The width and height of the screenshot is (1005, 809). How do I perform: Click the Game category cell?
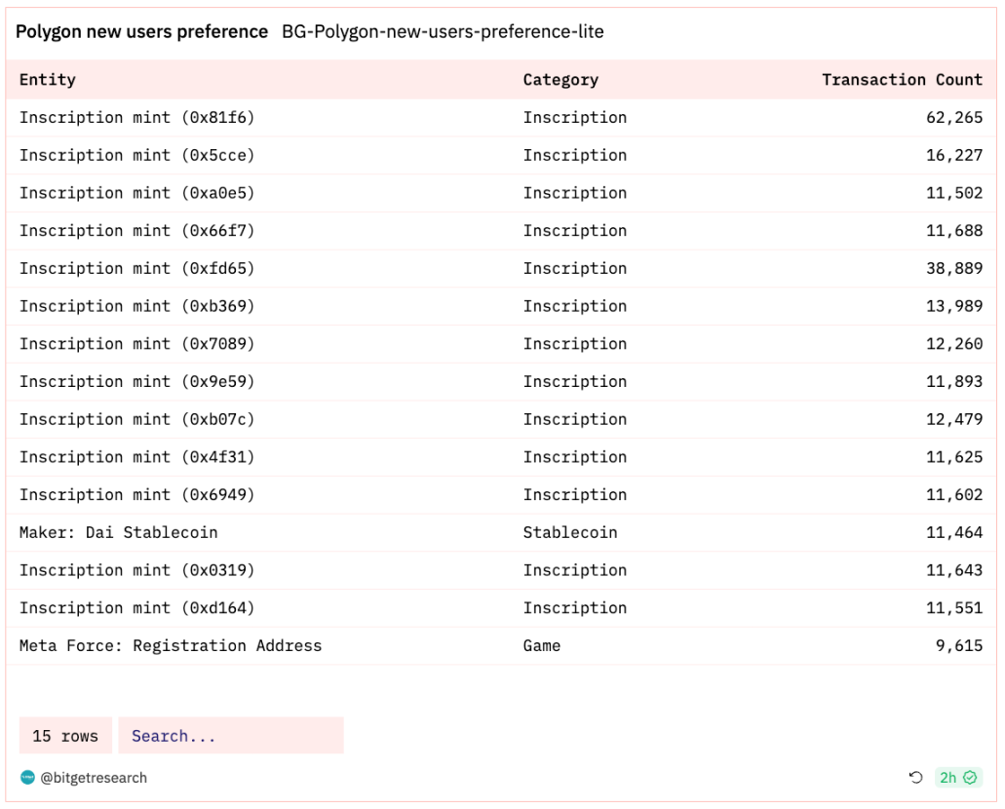click(x=542, y=645)
